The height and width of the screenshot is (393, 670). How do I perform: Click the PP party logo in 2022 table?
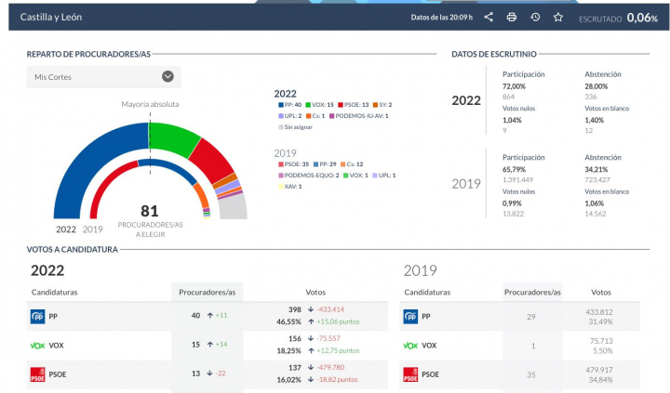tap(38, 316)
